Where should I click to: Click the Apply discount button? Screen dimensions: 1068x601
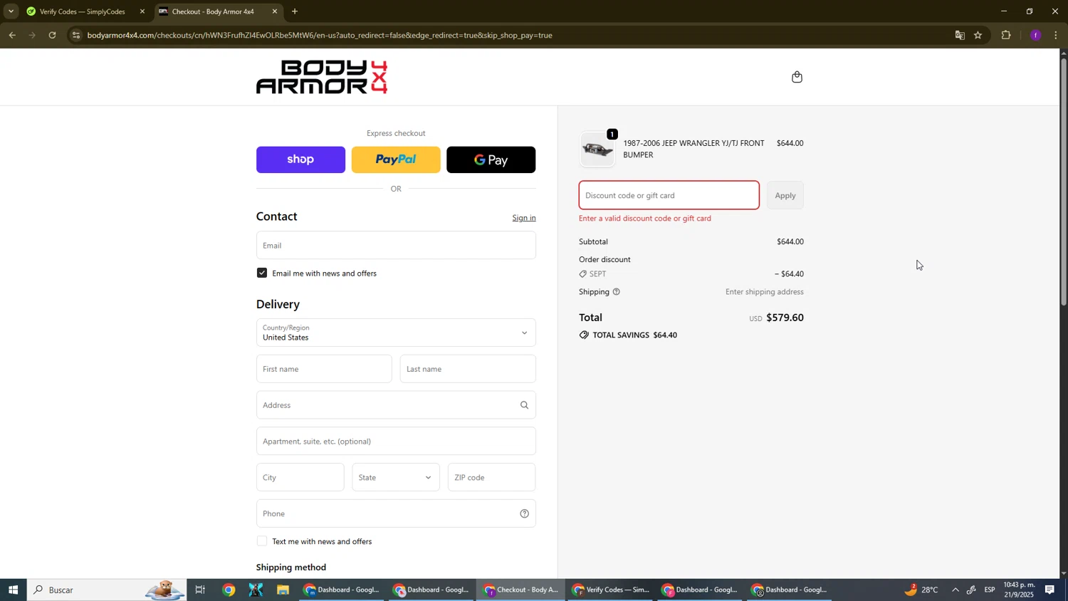point(785,195)
